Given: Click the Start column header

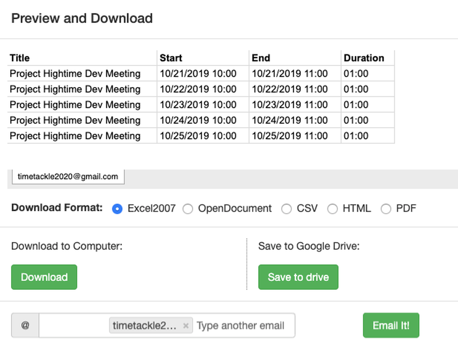Looking at the screenshot, I should click(171, 58).
